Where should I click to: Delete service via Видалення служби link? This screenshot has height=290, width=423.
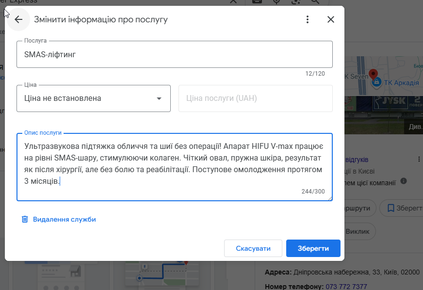[64, 219]
